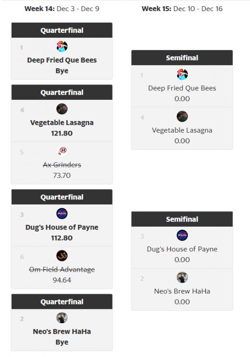Screen dimensions: 250x357
Task: Click Vegetable Lasagna semifinal avatar
Action: pyautogui.click(x=182, y=117)
